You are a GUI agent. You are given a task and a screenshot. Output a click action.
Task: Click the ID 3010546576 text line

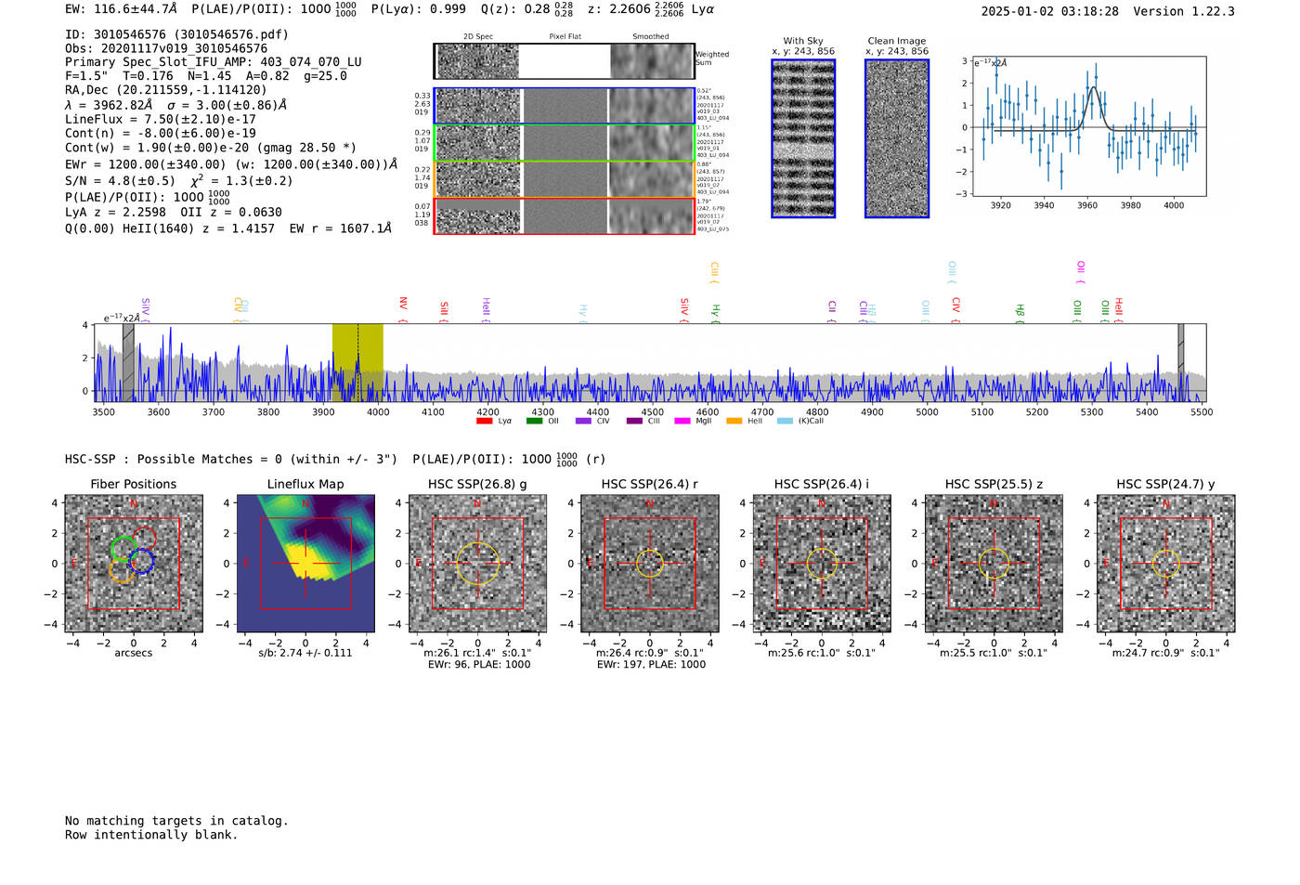177,34
